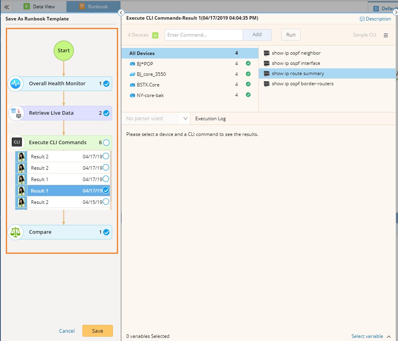The width and height of the screenshot is (398, 341).
Task: Click the Add button
Action: 257,35
